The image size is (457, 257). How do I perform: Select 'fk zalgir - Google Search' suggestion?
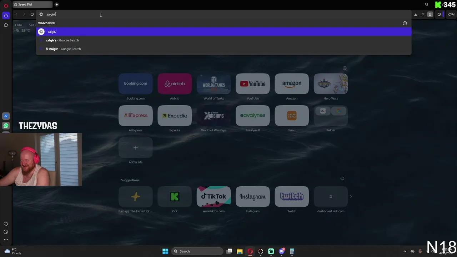tap(224, 49)
